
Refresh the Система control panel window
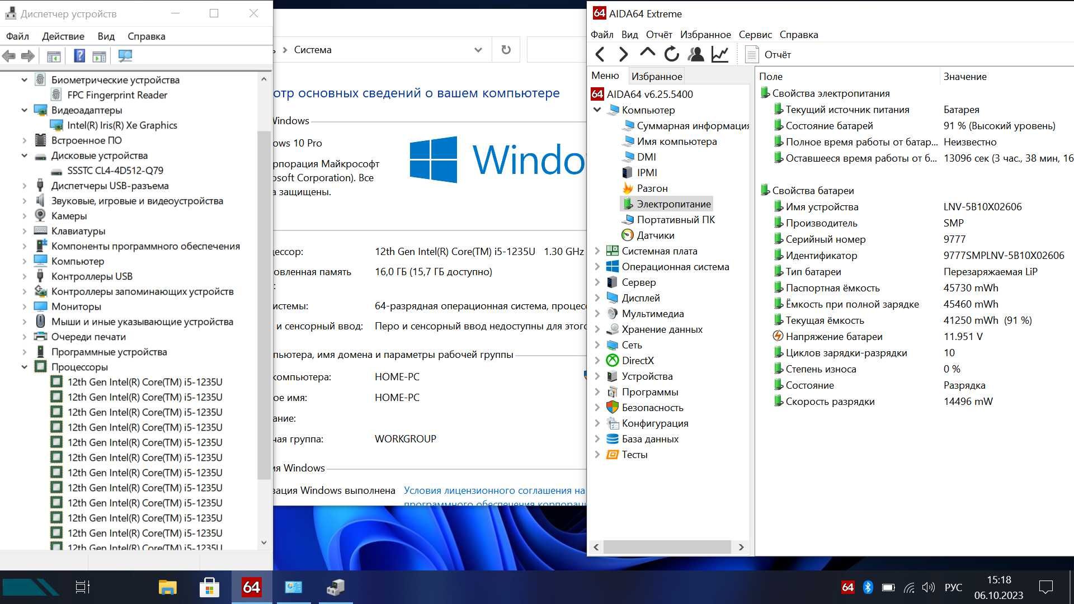(506, 50)
